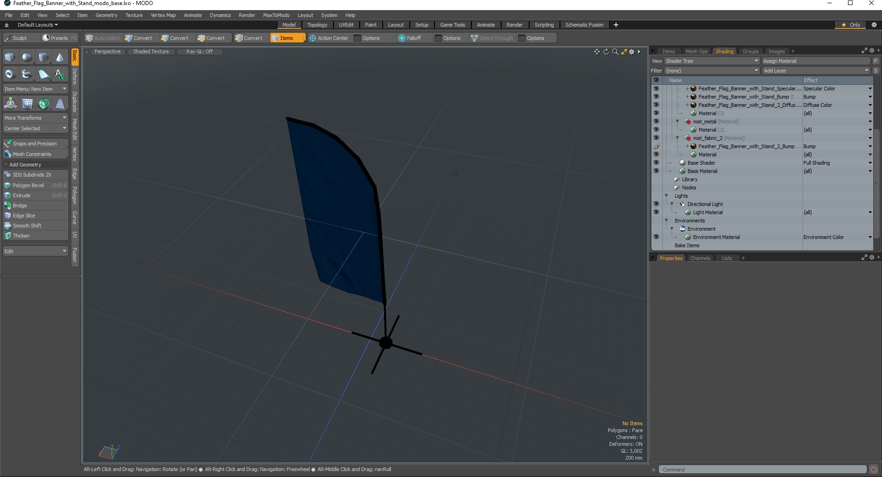Toggle visibility of Feather_Flag_Banner Specular layer
The height and width of the screenshot is (477, 882).
click(656, 89)
